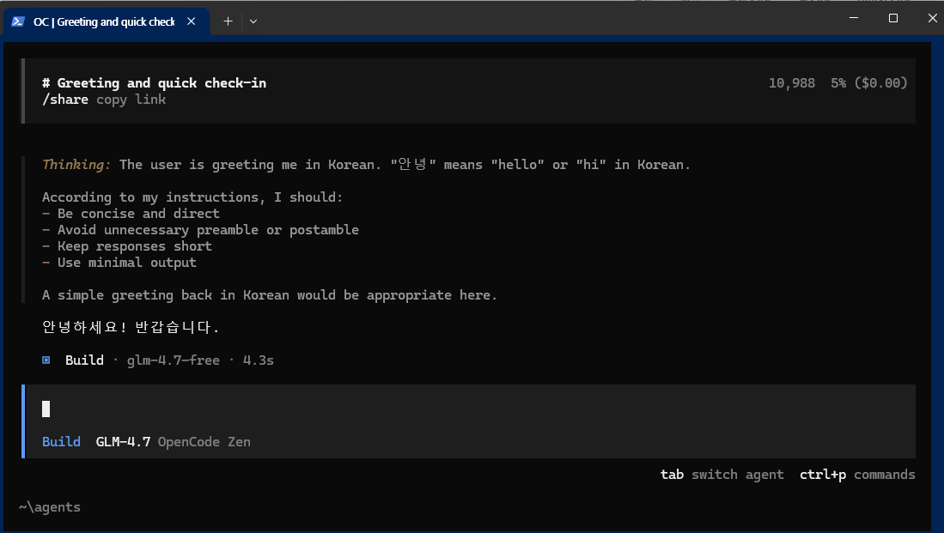
Task: Click the Build step icon beside glm-4.7-free
Action: tap(46, 360)
